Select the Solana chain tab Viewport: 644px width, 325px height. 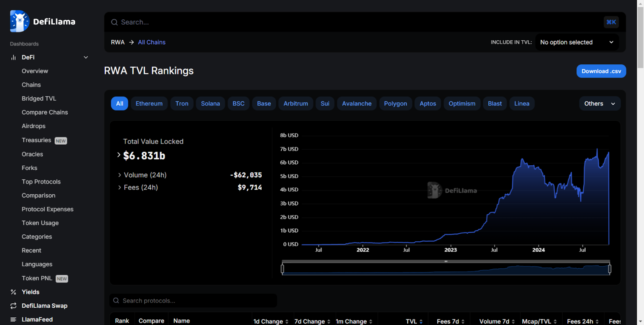(211, 103)
